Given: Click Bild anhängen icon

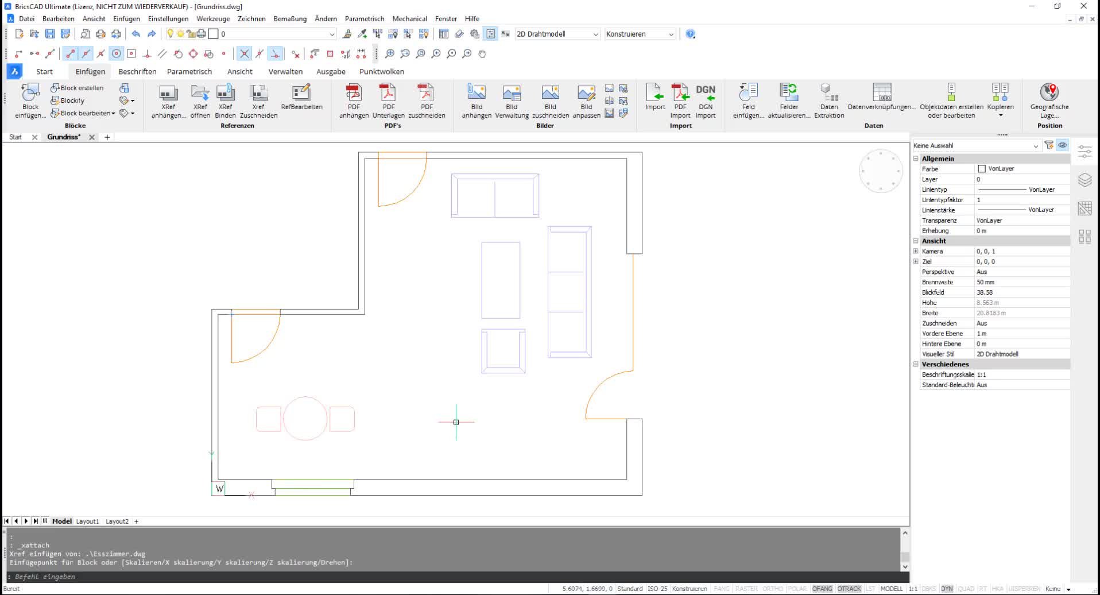Looking at the screenshot, I should pyautogui.click(x=477, y=93).
